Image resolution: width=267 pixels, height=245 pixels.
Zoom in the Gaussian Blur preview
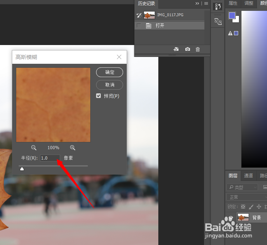click(73, 148)
